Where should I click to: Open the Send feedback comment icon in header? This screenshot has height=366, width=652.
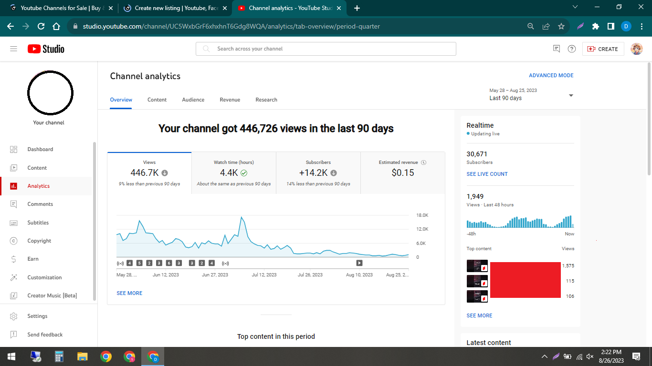[556, 49]
